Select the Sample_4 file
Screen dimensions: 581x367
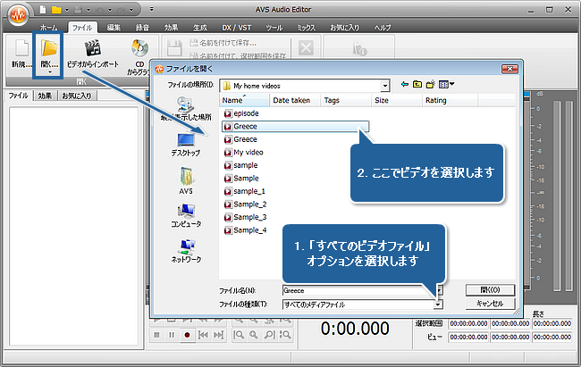(245, 230)
